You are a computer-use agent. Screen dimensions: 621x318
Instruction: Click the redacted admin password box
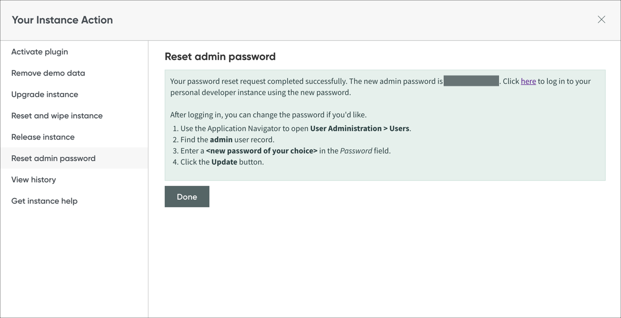point(471,80)
